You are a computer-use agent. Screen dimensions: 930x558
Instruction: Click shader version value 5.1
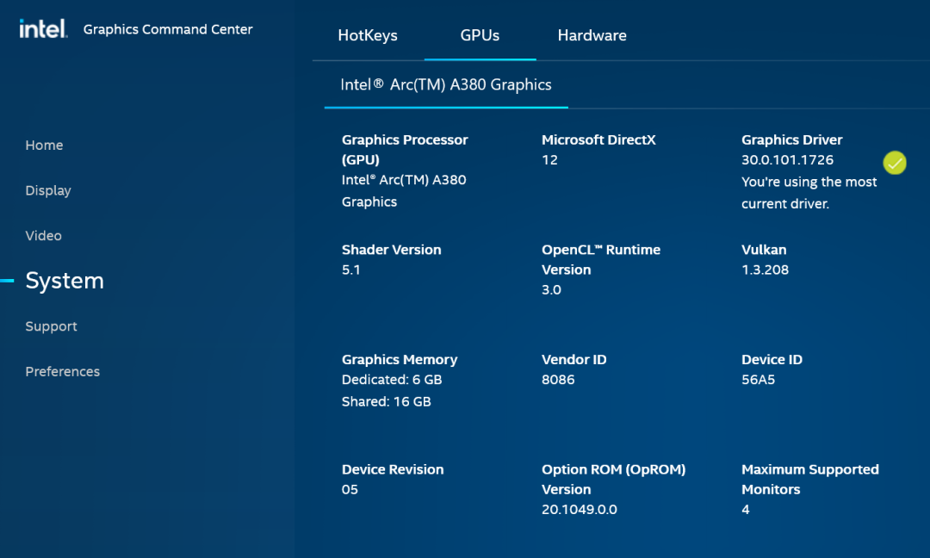[350, 270]
